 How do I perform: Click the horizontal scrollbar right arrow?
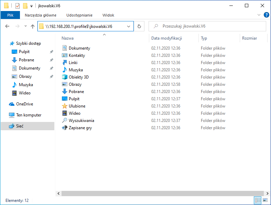267,193
